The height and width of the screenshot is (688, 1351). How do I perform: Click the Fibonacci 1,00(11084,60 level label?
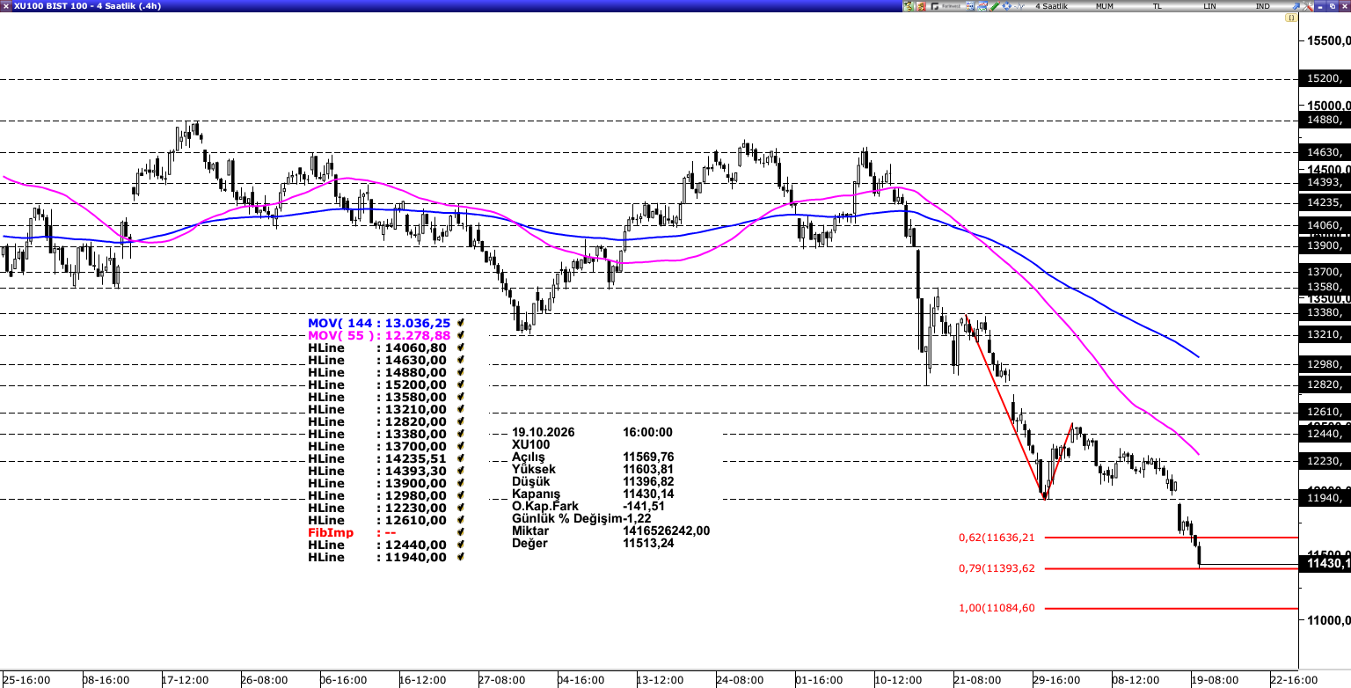point(997,608)
